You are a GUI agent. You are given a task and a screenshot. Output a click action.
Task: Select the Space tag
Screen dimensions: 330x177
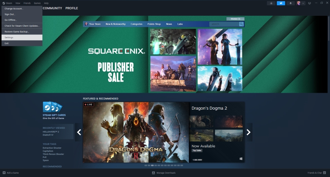point(46,160)
